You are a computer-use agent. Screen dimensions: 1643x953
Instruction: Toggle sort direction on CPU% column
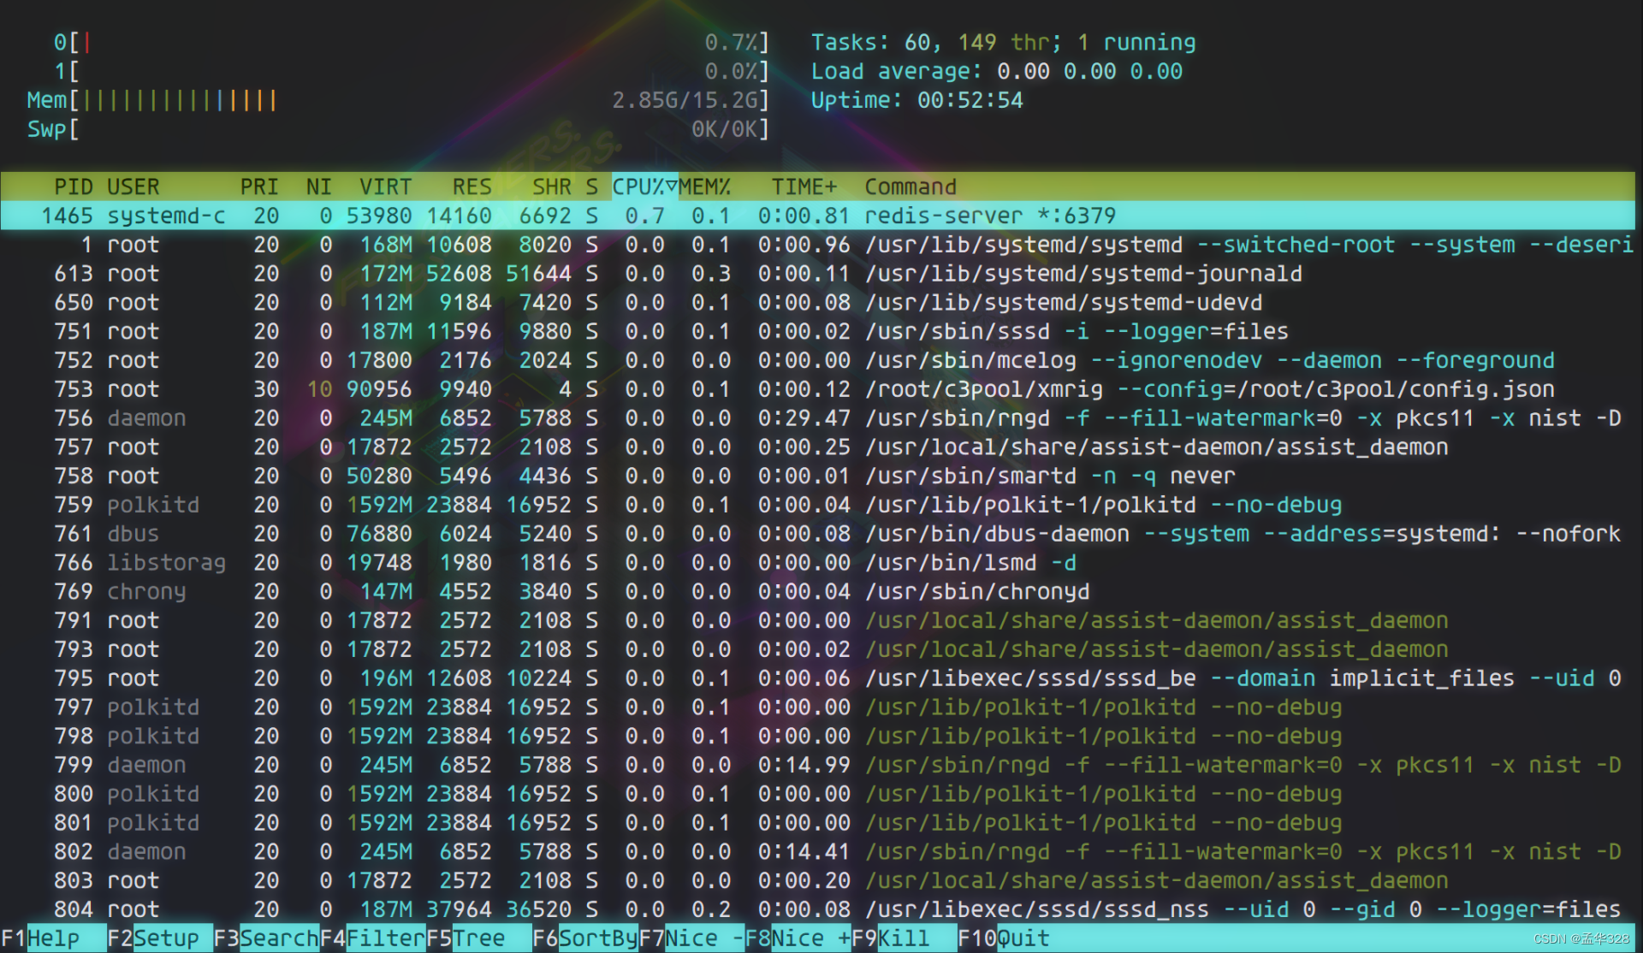coord(638,186)
